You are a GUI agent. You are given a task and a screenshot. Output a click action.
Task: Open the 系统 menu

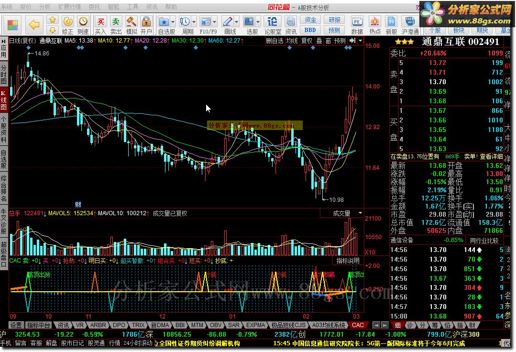(7, 7)
